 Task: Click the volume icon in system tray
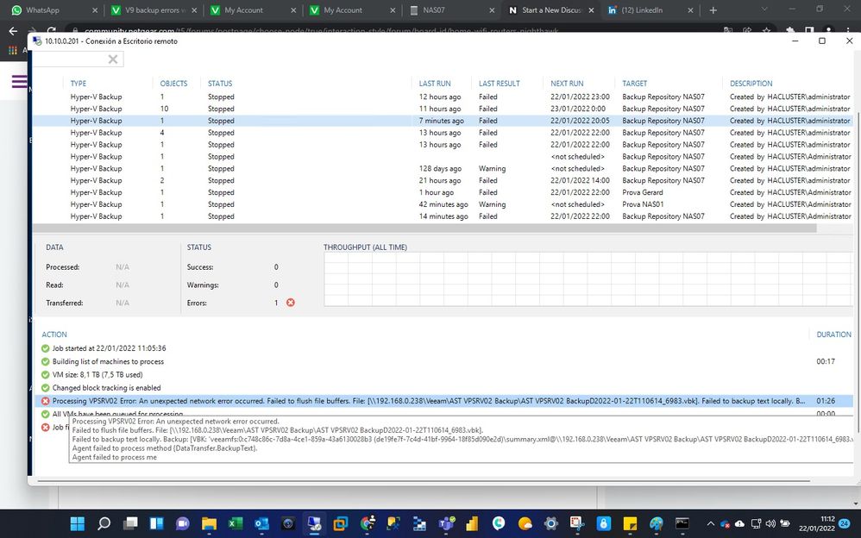[x=770, y=523]
